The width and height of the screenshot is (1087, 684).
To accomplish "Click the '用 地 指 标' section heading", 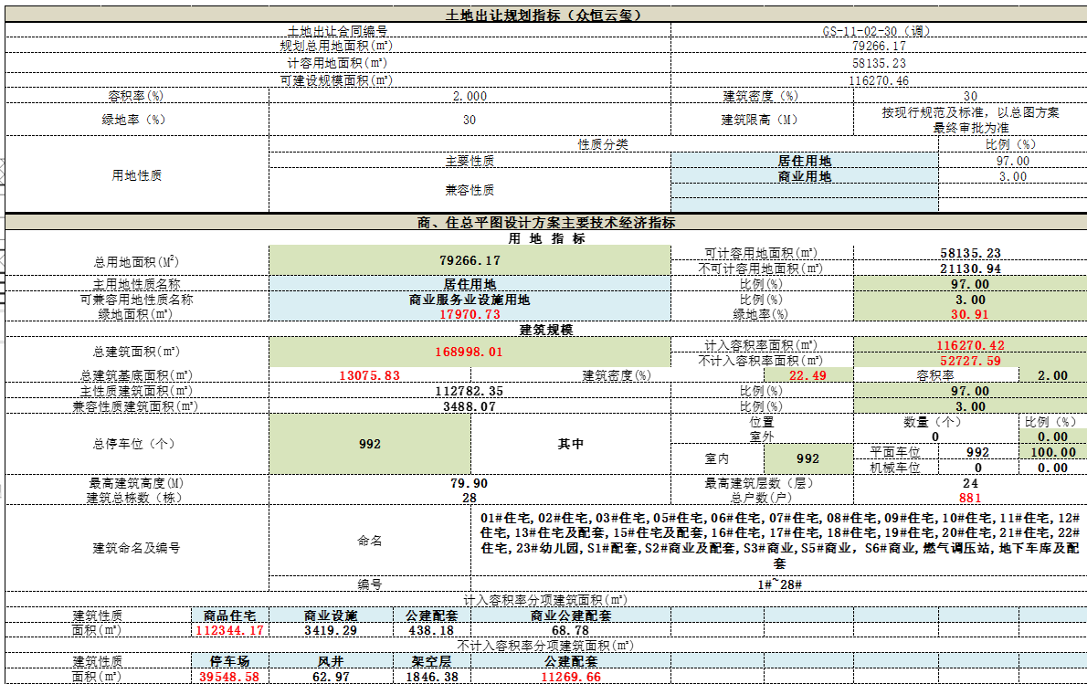I will [x=546, y=238].
